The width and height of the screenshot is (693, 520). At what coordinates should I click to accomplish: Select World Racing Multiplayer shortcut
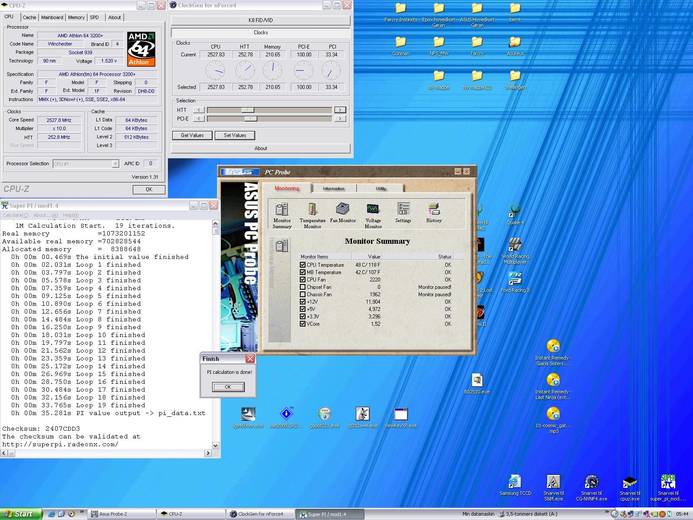(515, 251)
